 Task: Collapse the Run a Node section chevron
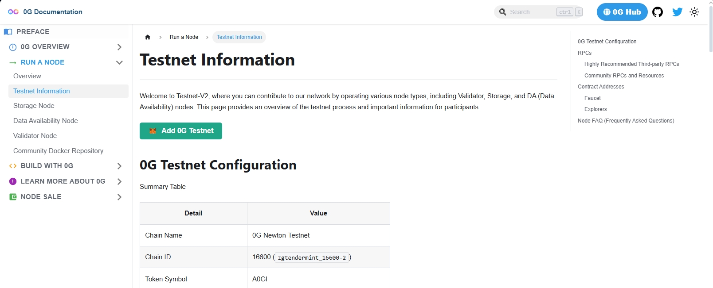pos(119,62)
